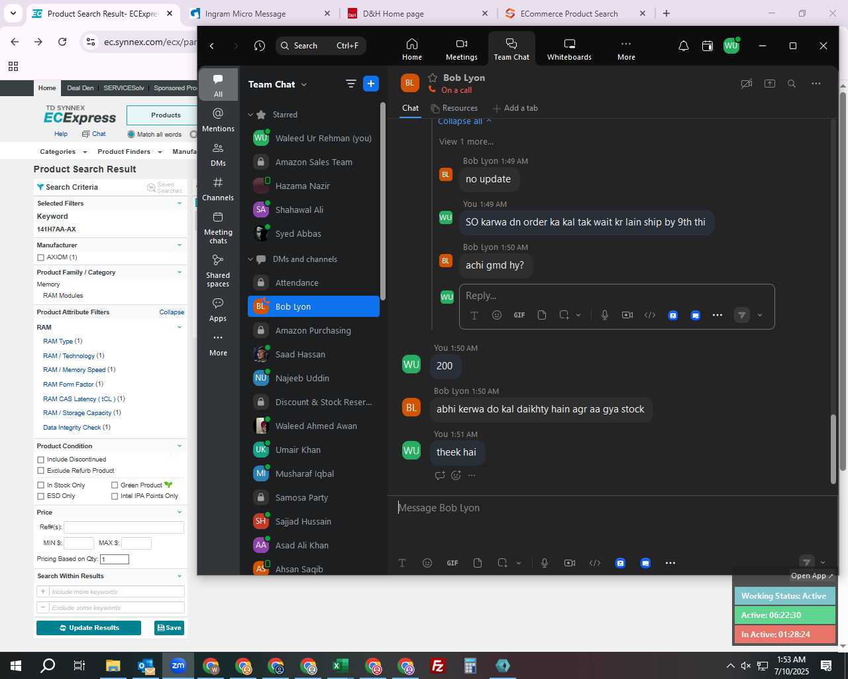Screen dimensions: 848x679
Task: Click MIN $ price field
Action: point(79,544)
